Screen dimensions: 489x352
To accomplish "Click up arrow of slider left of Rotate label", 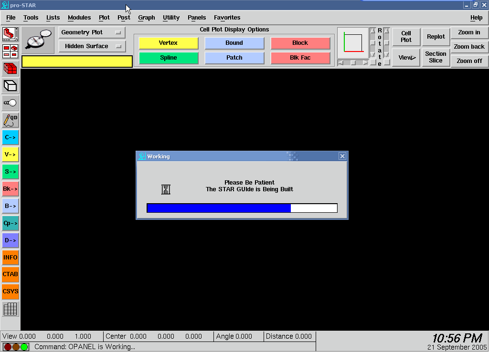I will [372, 31].
